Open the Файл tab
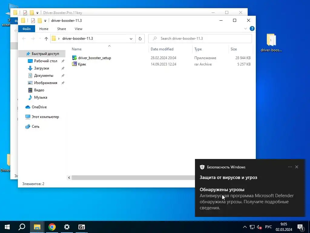Screen dimensions: 310x233 click(27, 29)
